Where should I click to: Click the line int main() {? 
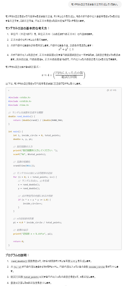coord(16,131)
